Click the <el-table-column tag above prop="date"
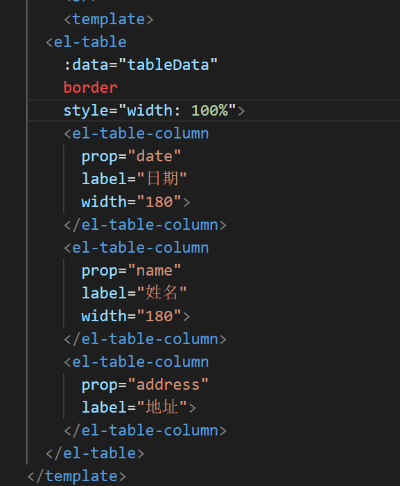400x486 pixels. [x=136, y=134]
